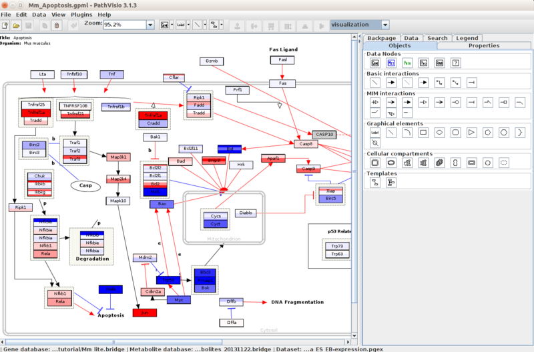534x352 pixels.
Task: Switch to the side-panel Data tab
Action: [411, 38]
